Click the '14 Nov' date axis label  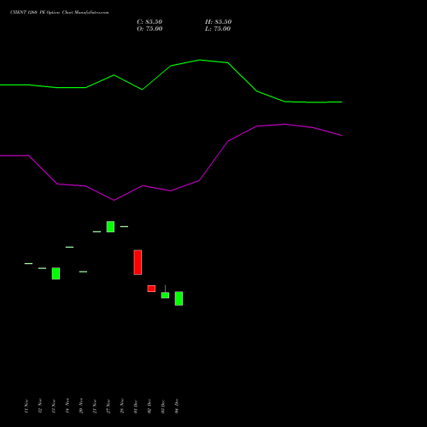67,406
